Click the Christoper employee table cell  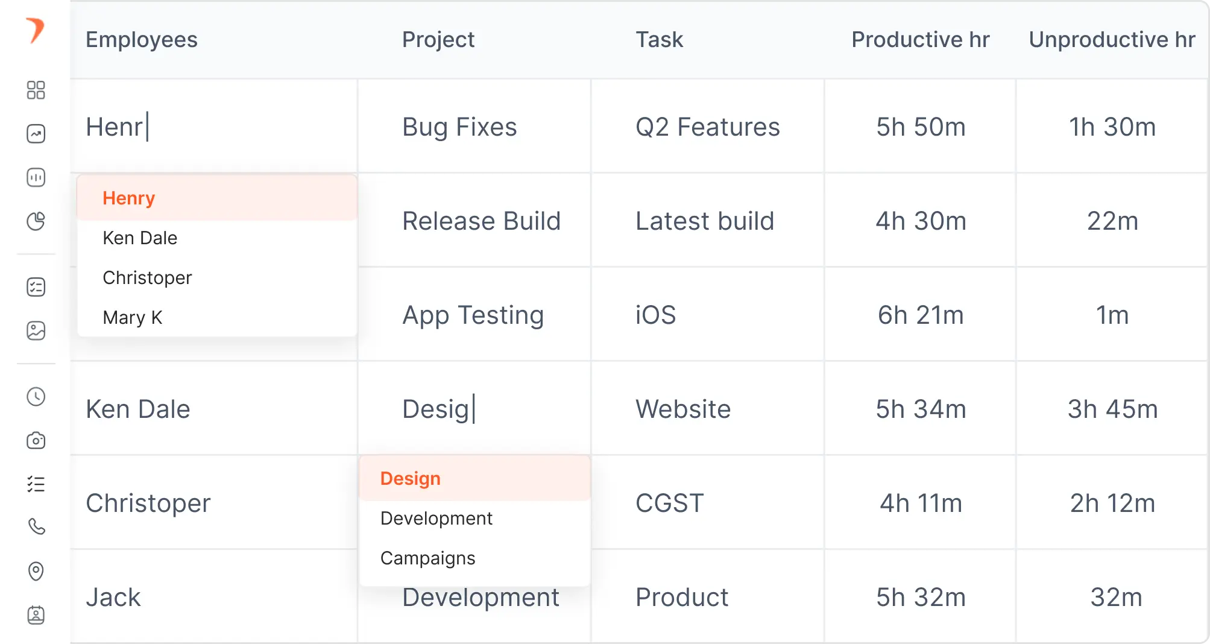pos(214,503)
